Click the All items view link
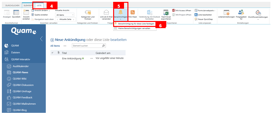Screen dimensions: 272x115 pos(55,46)
